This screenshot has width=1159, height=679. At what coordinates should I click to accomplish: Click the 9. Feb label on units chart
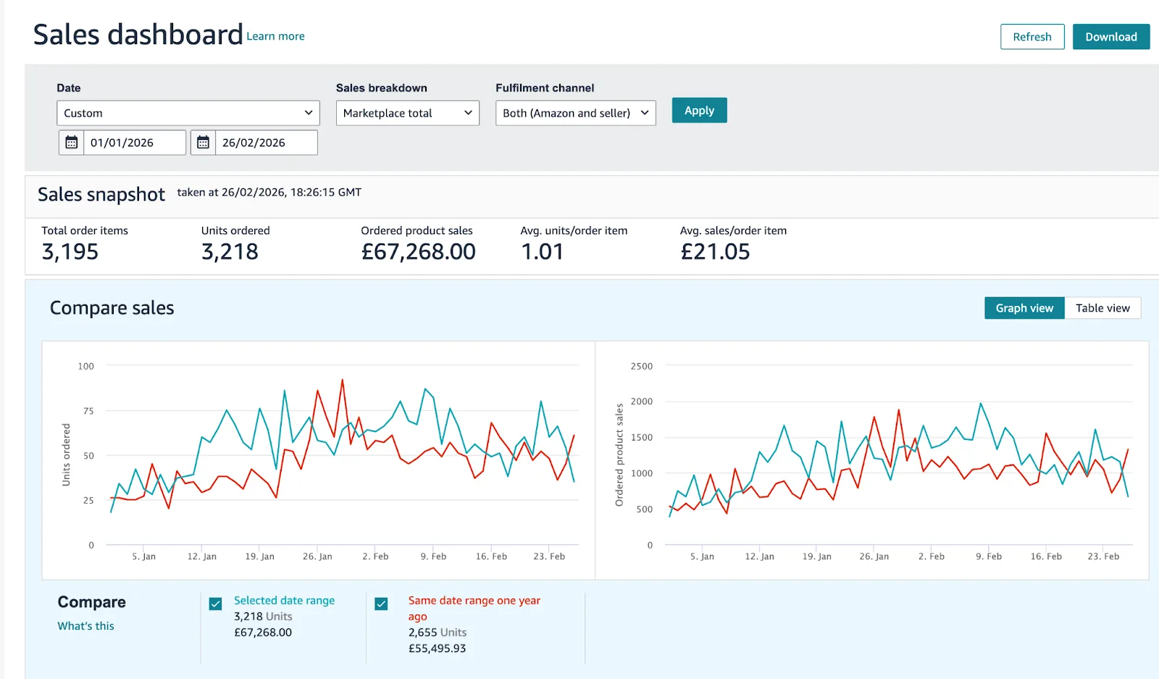433,557
